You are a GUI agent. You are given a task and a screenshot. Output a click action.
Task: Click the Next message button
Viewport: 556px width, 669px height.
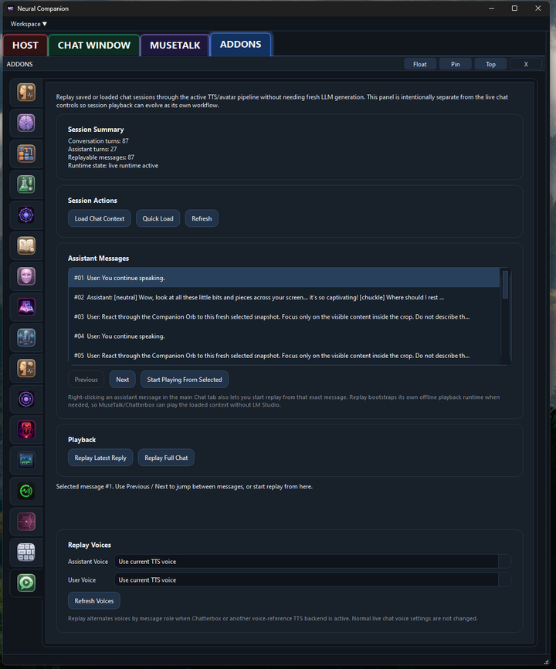coord(122,380)
